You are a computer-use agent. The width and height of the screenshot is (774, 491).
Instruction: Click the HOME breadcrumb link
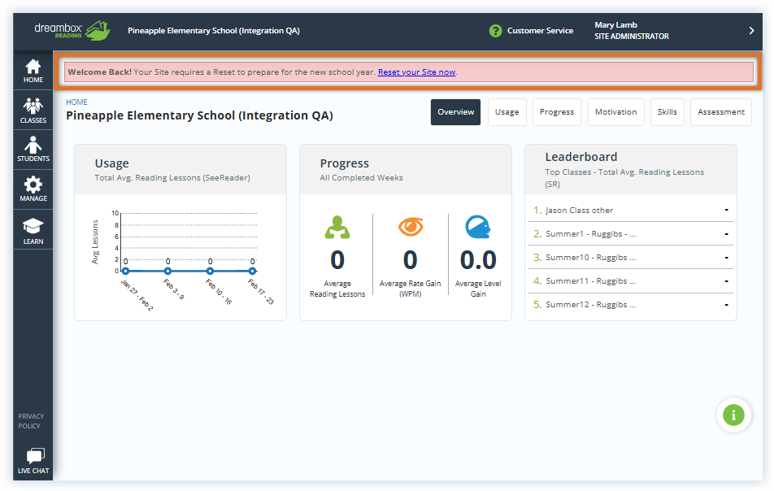pyautogui.click(x=76, y=102)
